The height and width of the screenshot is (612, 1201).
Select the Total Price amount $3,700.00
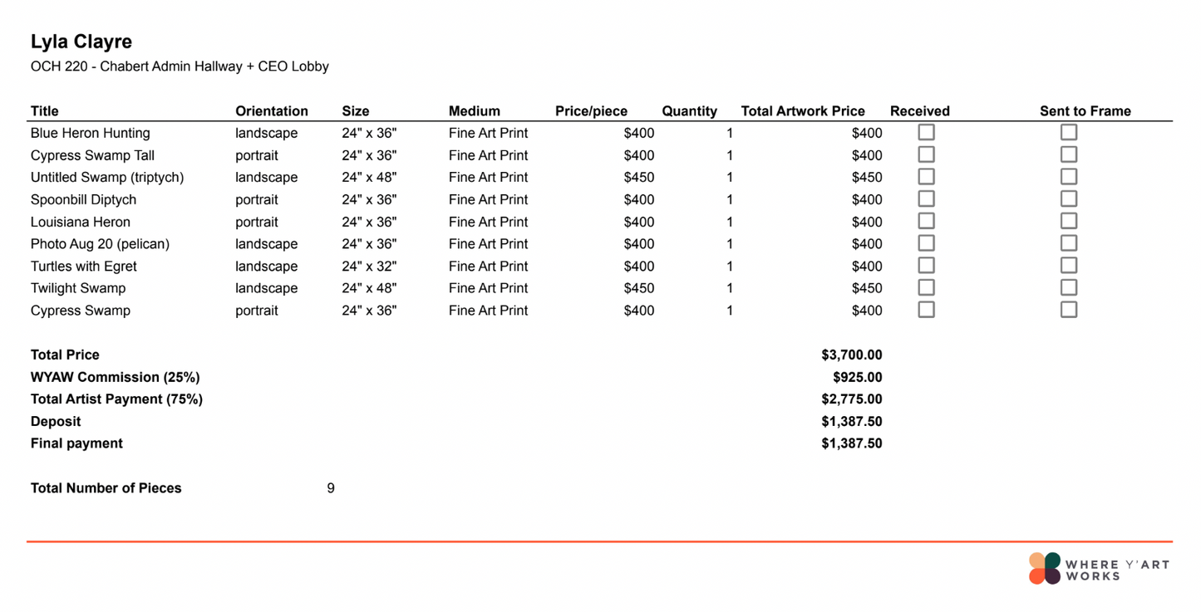tap(851, 355)
